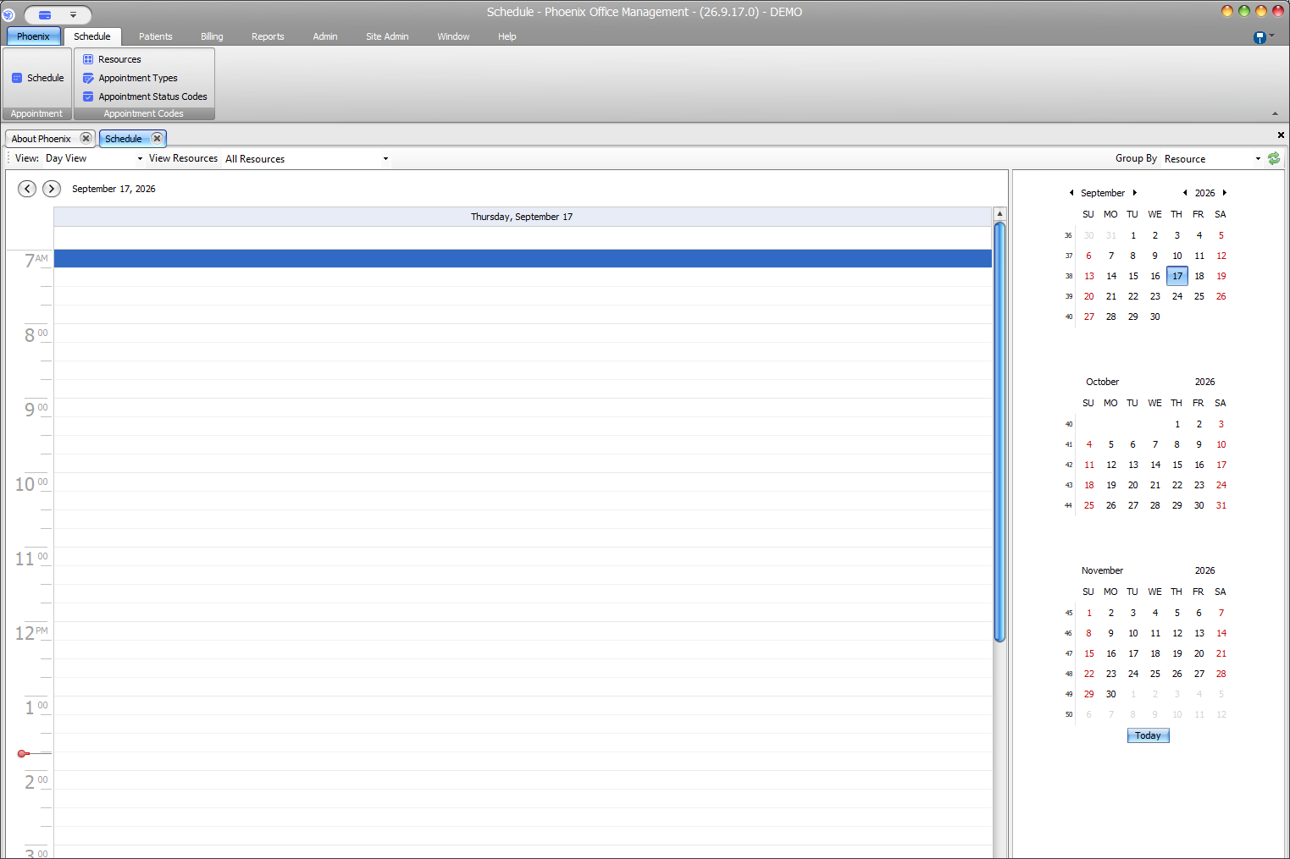Select November 26 in mini calendar
This screenshot has width=1290, height=859.
coord(1177,674)
